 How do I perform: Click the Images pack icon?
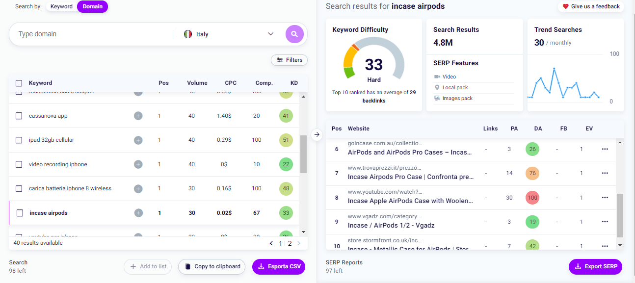pyautogui.click(x=436, y=98)
